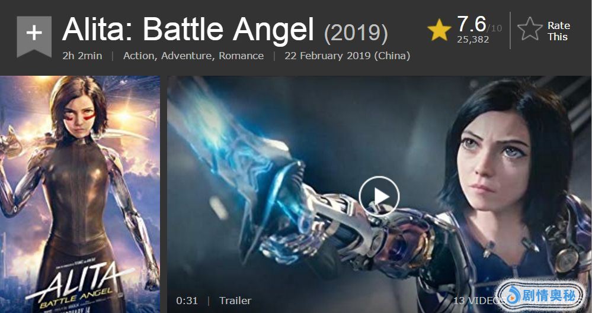The image size is (592, 313).
Task: Open the 25,382 ratings count link
Action: [473, 40]
